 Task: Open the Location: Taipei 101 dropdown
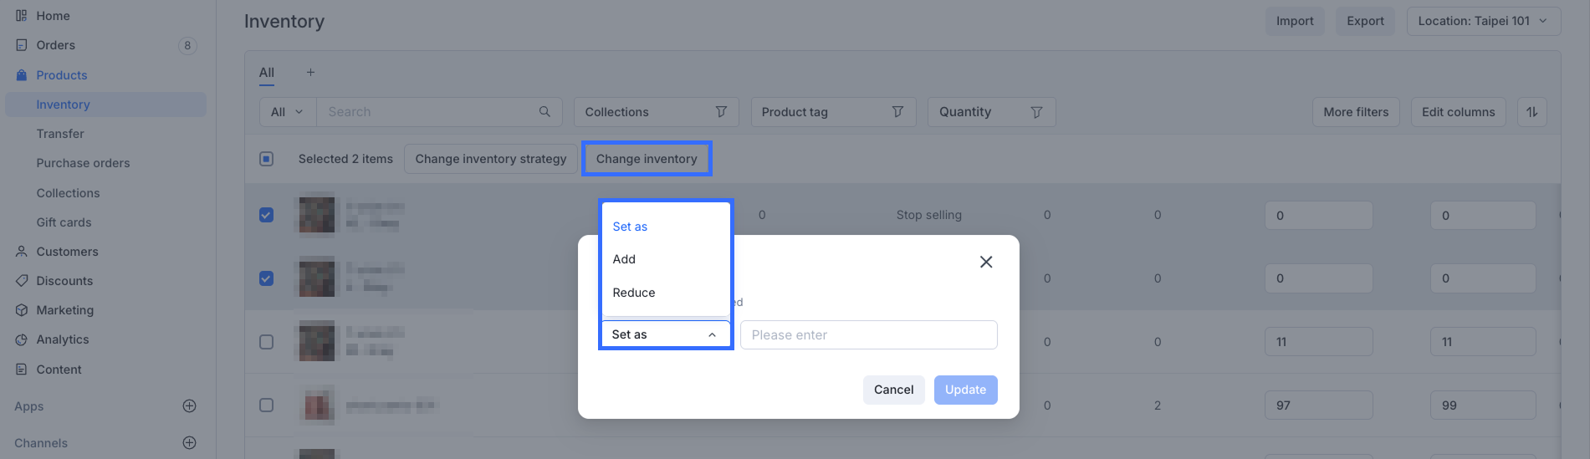click(x=1483, y=21)
